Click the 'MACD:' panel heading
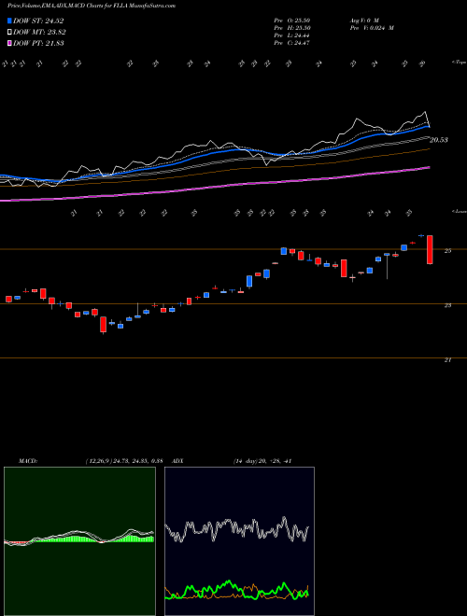Image resolution: width=467 pixels, height=616 pixels. pyautogui.click(x=27, y=461)
